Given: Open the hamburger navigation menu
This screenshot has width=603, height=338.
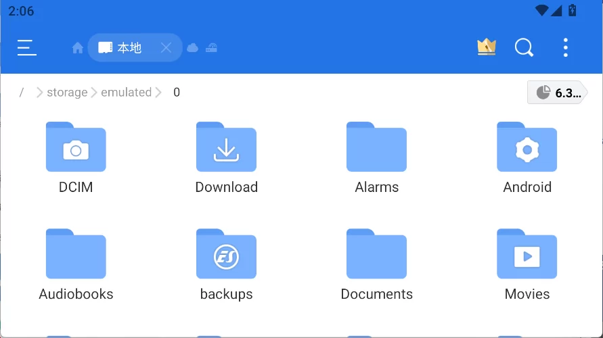Looking at the screenshot, I should pyautogui.click(x=26, y=47).
